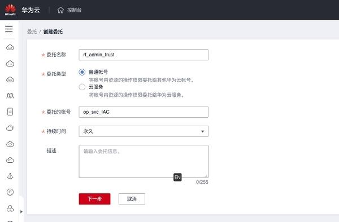The width and height of the screenshot is (339, 222).
Task: Open the 持续时间 dropdown showing 永久
Action: pos(144,131)
